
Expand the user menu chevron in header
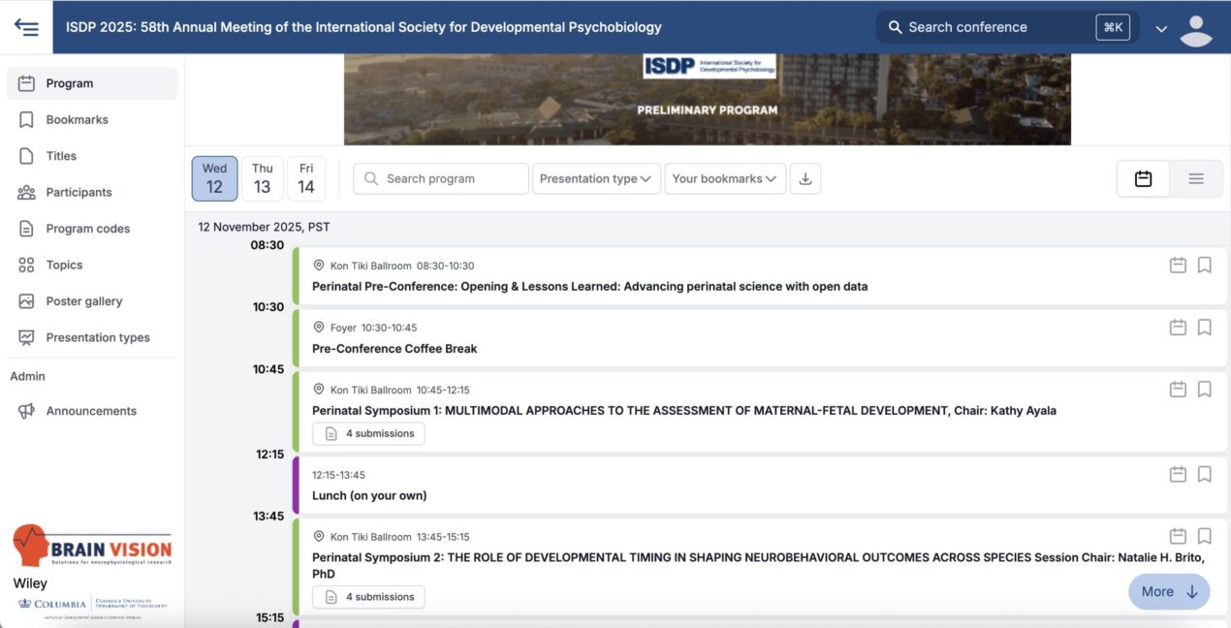pos(1161,29)
